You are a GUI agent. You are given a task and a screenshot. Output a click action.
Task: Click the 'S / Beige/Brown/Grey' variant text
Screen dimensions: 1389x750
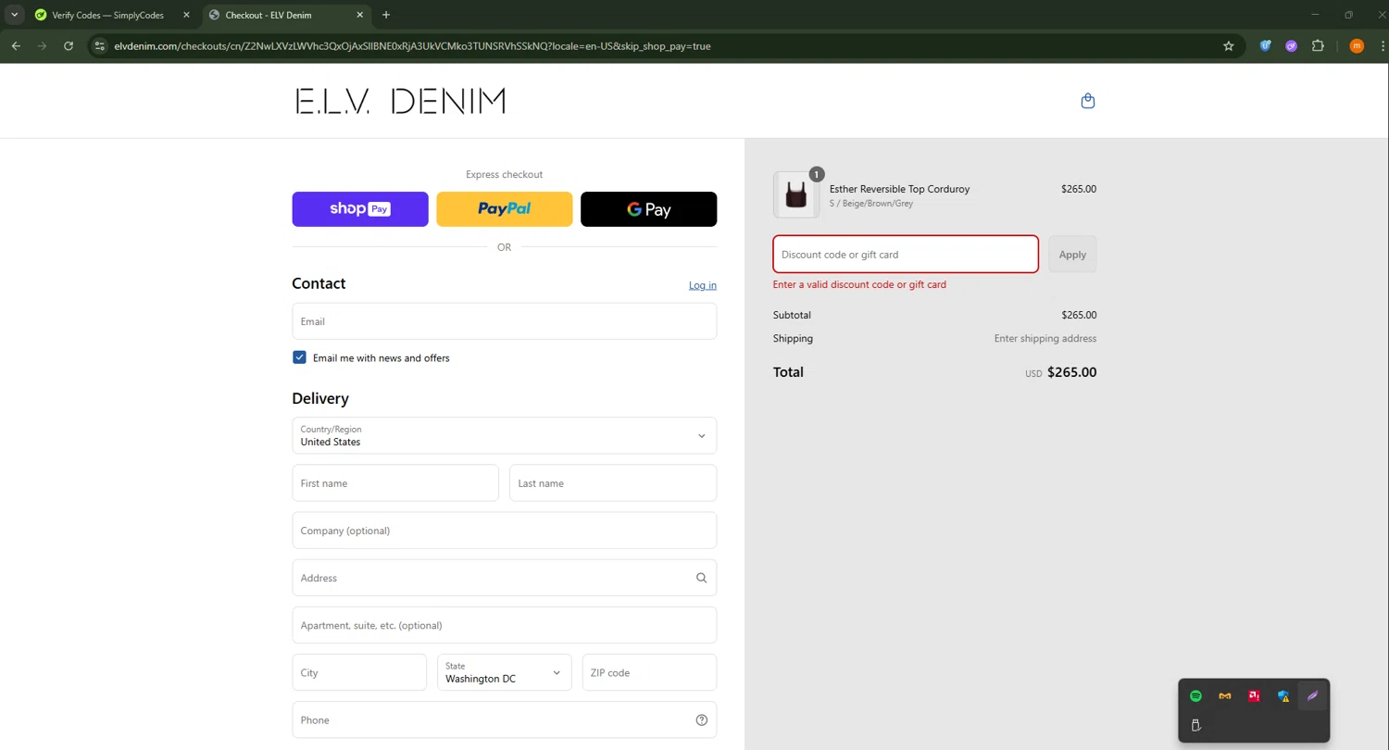(x=871, y=204)
